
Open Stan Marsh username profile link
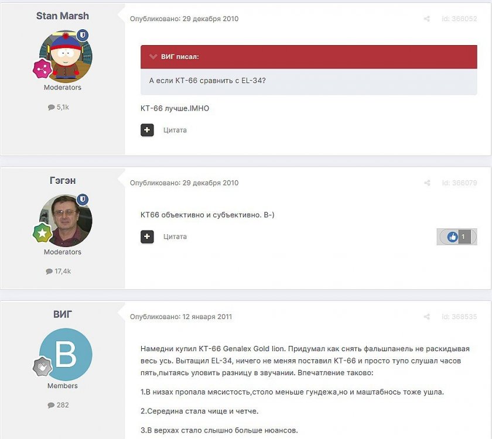coord(63,16)
